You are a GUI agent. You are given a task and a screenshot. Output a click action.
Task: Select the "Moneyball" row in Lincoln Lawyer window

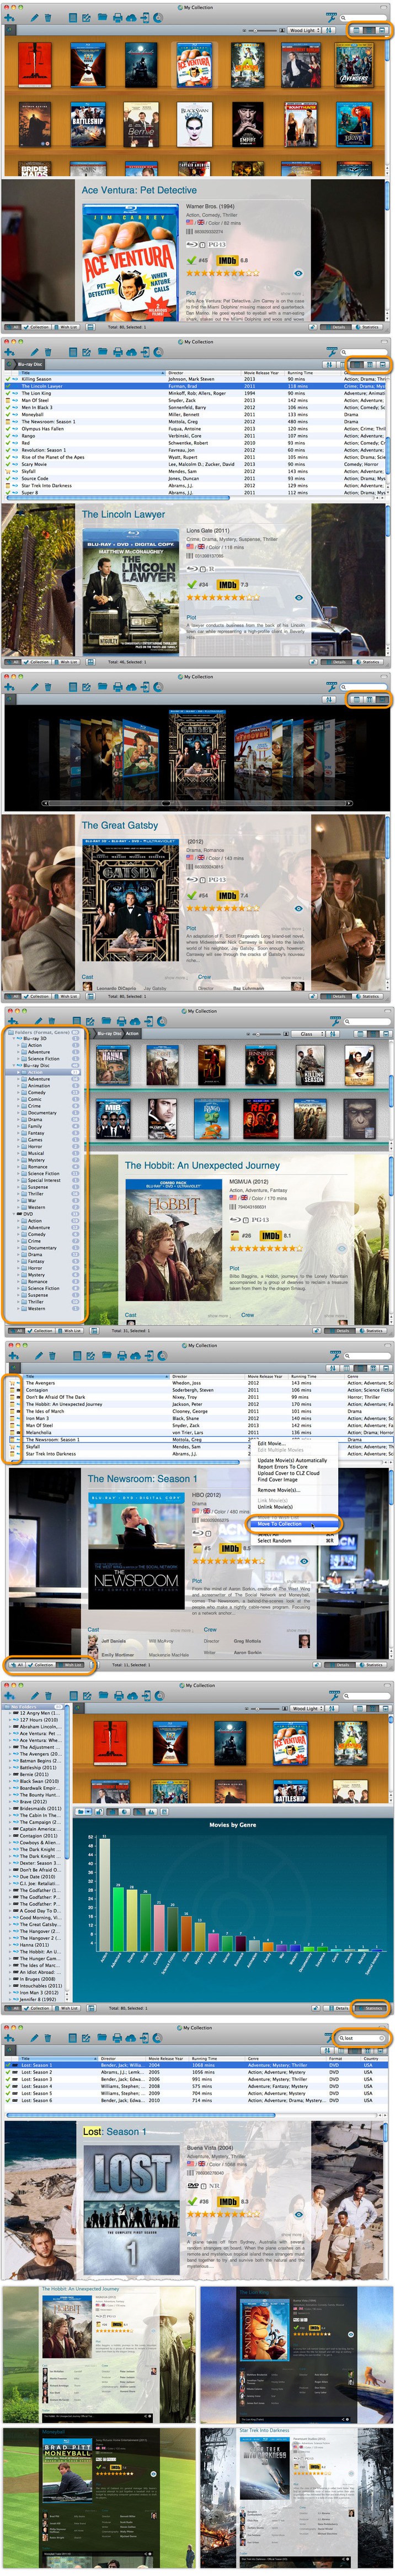click(195, 415)
